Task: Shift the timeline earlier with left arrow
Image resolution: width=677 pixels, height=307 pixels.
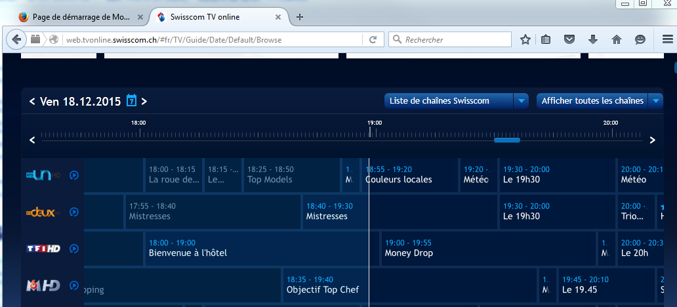Action: (x=32, y=140)
